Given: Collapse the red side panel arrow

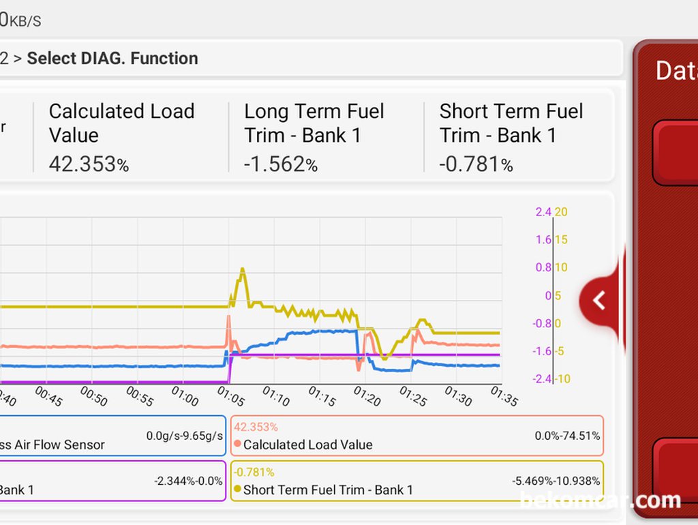Looking at the screenshot, I should 600,301.
